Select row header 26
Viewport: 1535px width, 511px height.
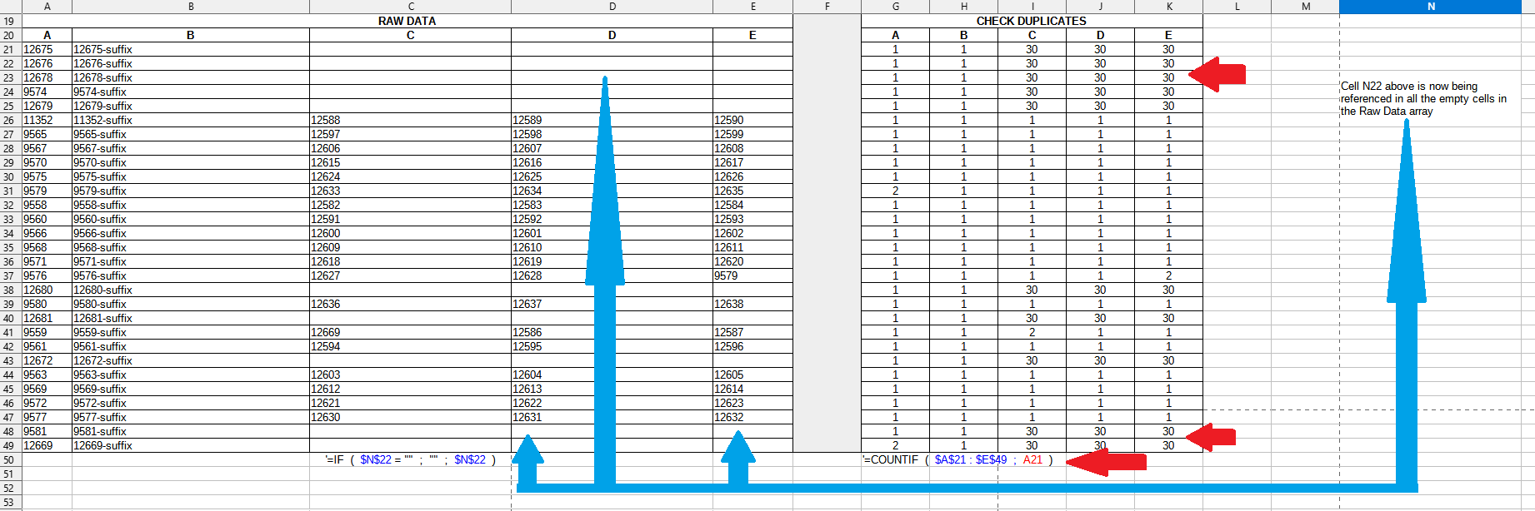tap(10, 120)
